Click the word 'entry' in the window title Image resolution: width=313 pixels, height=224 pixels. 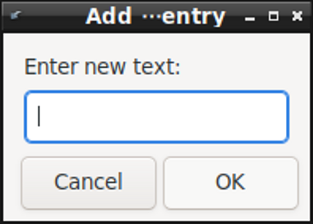tap(194, 18)
